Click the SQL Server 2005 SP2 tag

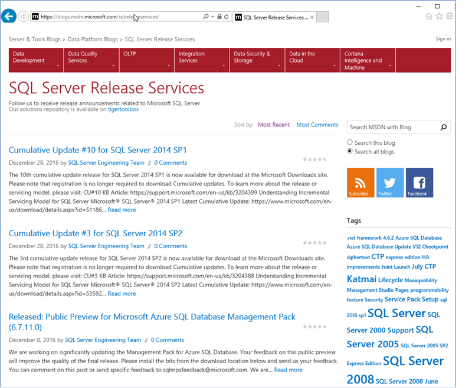click(x=424, y=345)
